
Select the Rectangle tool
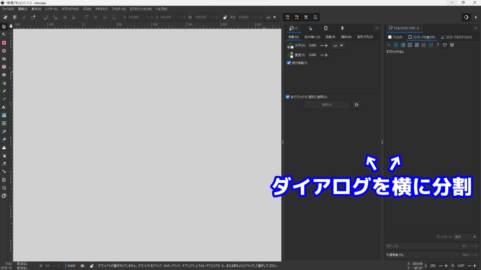click(4, 43)
